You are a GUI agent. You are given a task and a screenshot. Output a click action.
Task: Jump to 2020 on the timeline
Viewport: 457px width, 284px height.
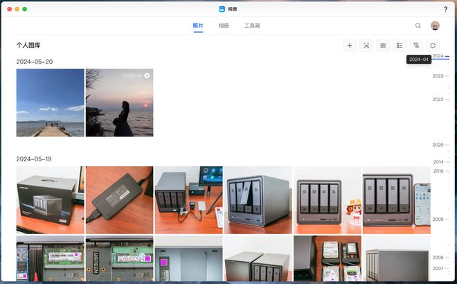pos(438,145)
